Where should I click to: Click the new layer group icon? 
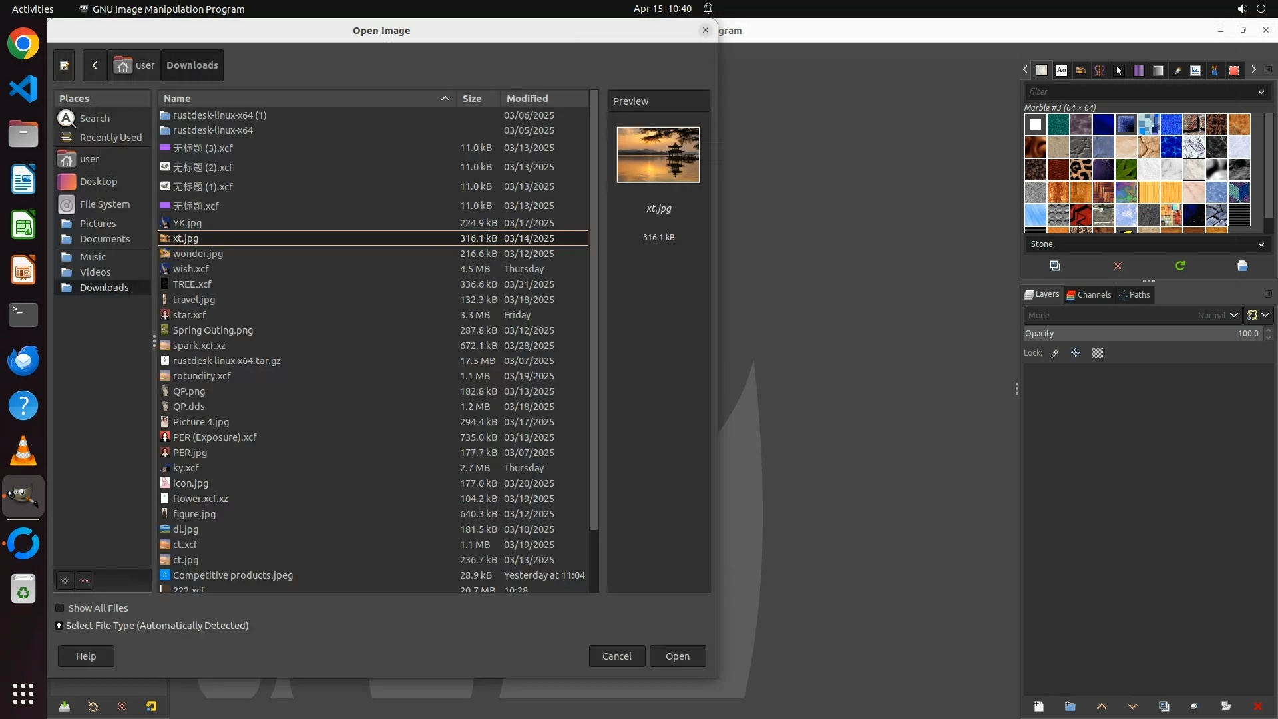[x=1070, y=706]
